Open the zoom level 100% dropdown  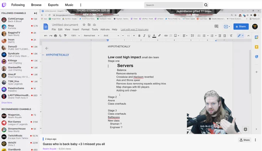point(75,36)
